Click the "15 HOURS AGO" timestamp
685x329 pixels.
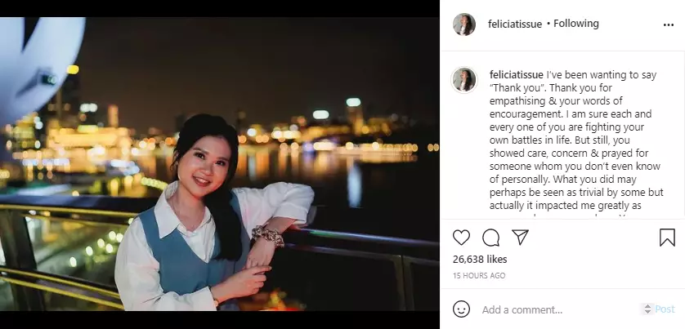[x=478, y=276]
